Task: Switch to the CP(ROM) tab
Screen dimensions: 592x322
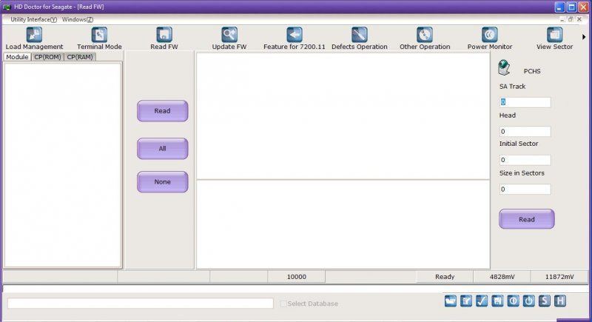Action: click(47, 57)
